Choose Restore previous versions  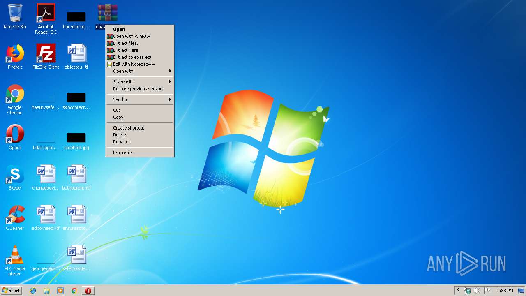(x=140, y=89)
